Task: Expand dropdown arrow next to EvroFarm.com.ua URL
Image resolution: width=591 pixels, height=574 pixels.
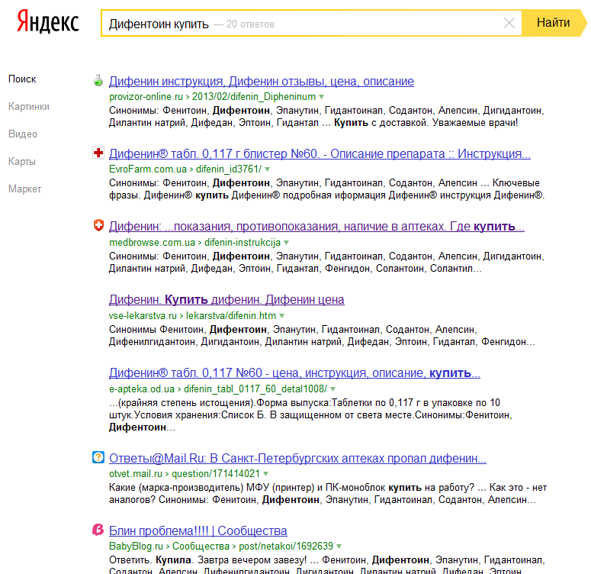Action: click(267, 169)
